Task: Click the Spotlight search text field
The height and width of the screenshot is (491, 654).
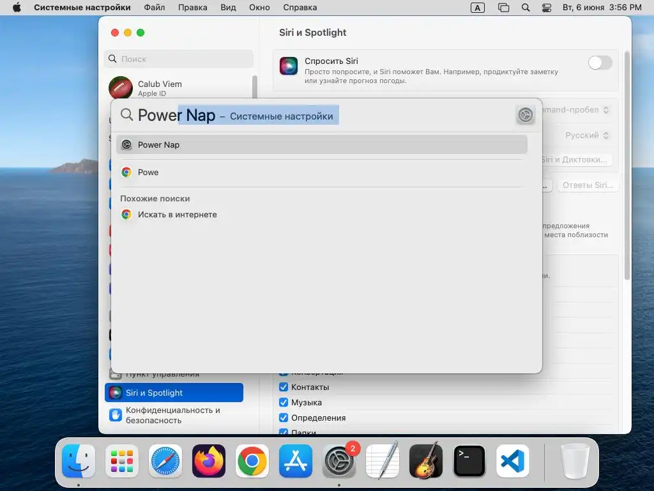Action: 323,115
